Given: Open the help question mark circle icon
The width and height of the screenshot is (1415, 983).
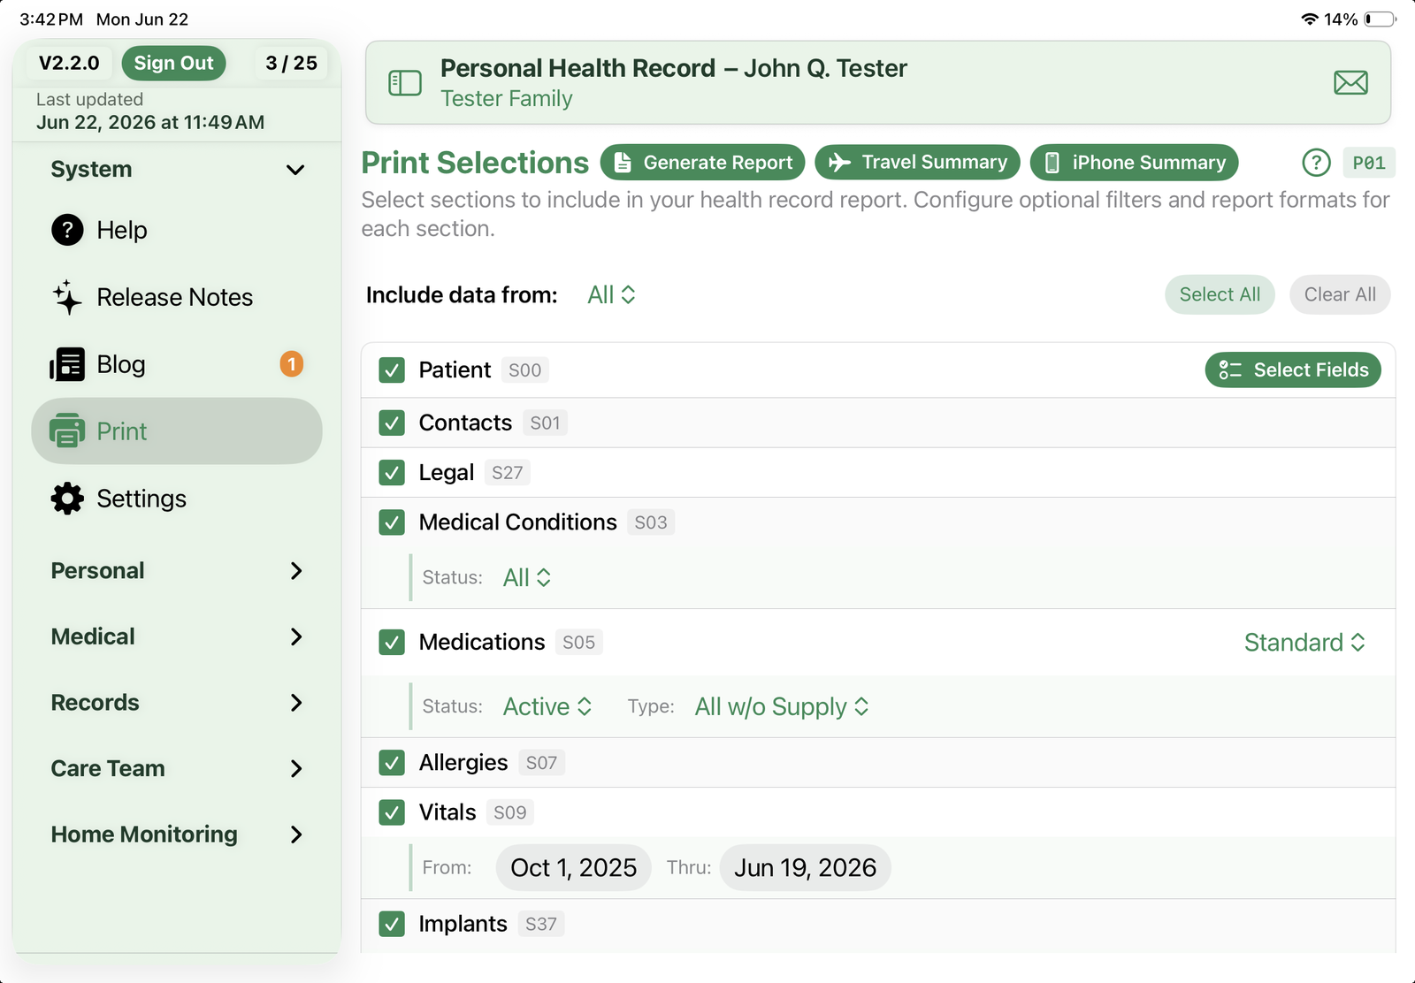Looking at the screenshot, I should pyautogui.click(x=1316, y=163).
